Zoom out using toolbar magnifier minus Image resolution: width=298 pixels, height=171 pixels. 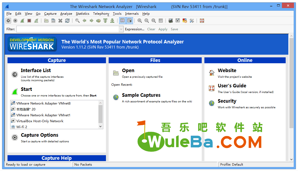point(146,21)
